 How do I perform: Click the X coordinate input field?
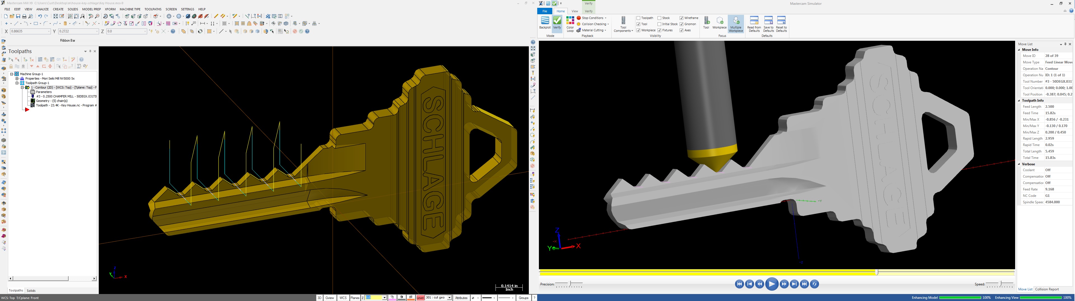coord(30,31)
